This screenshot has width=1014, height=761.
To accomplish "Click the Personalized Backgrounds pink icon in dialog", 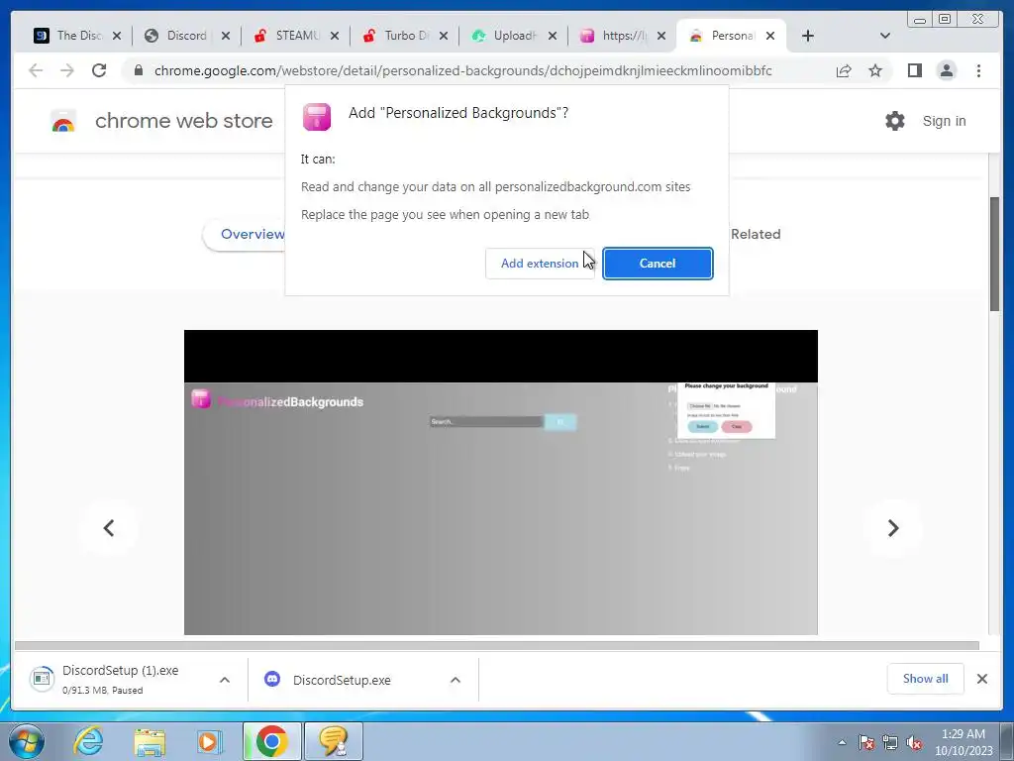I will [x=317, y=117].
